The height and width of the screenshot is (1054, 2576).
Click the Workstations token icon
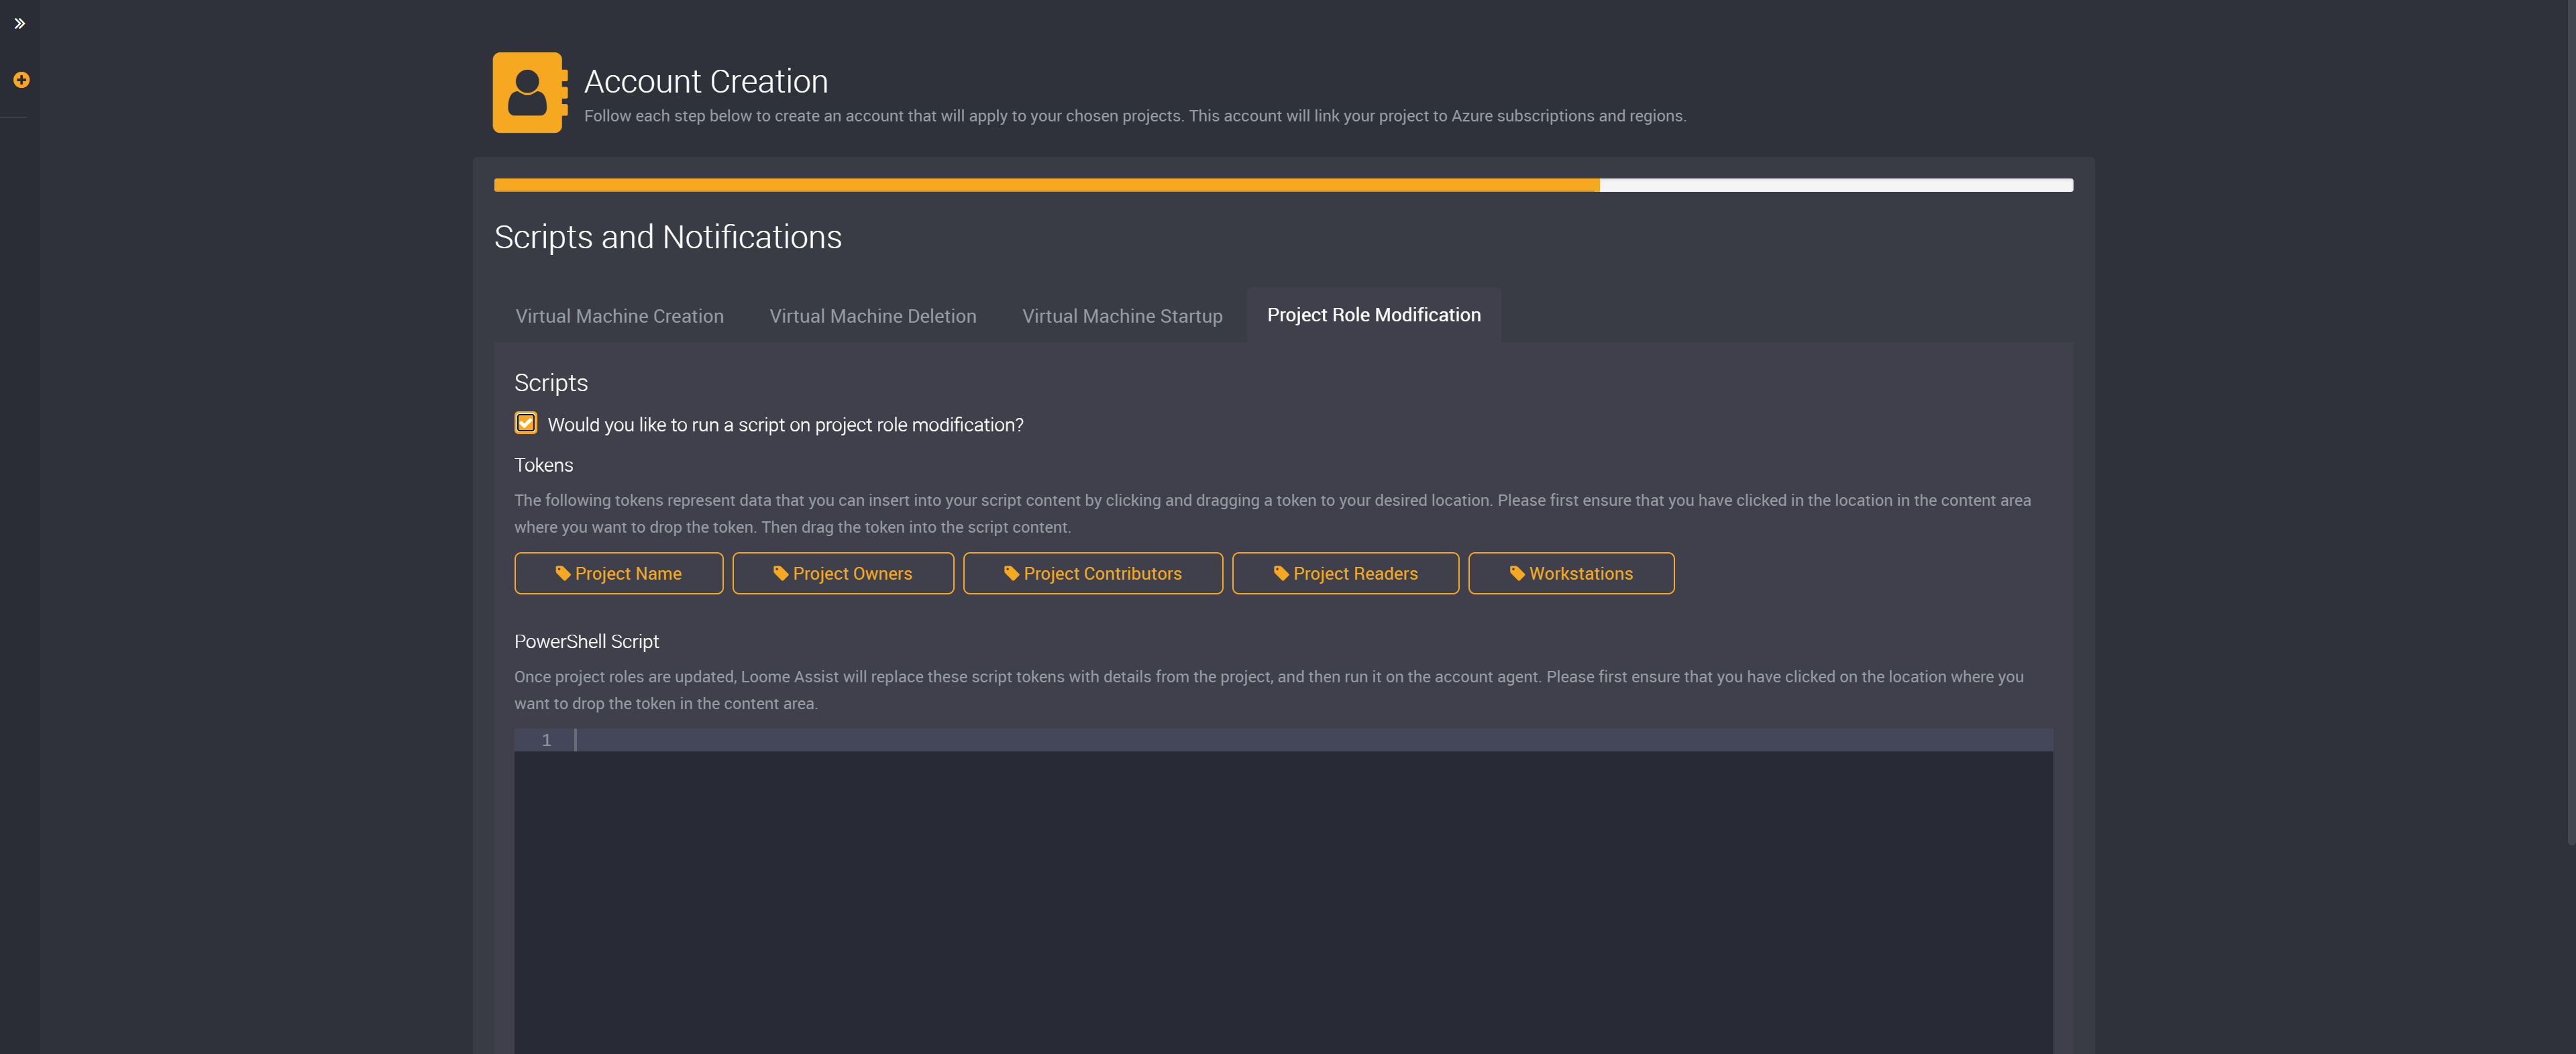tap(1515, 572)
